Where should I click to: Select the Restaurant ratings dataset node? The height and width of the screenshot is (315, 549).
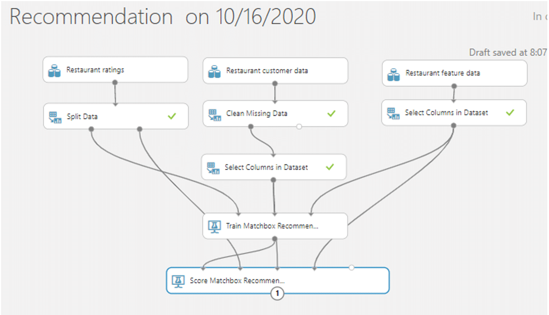(95, 70)
